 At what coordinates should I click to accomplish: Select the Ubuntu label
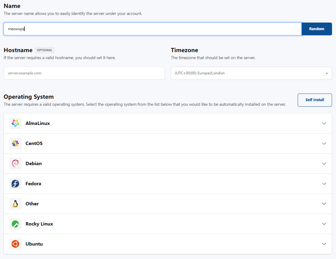[34, 244]
